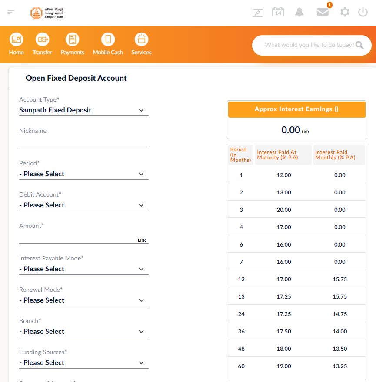Expand the Debit Account dropdown
The height and width of the screenshot is (382, 376).
coord(84,205)
